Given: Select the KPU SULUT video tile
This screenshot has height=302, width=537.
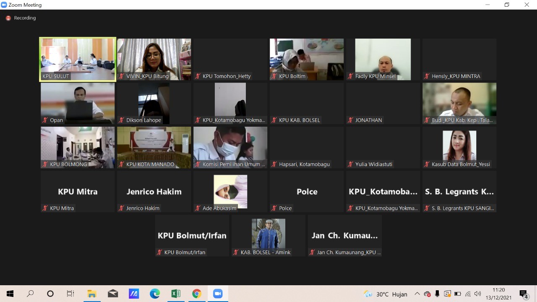Looking at the screenshot, I should [78, 59].
